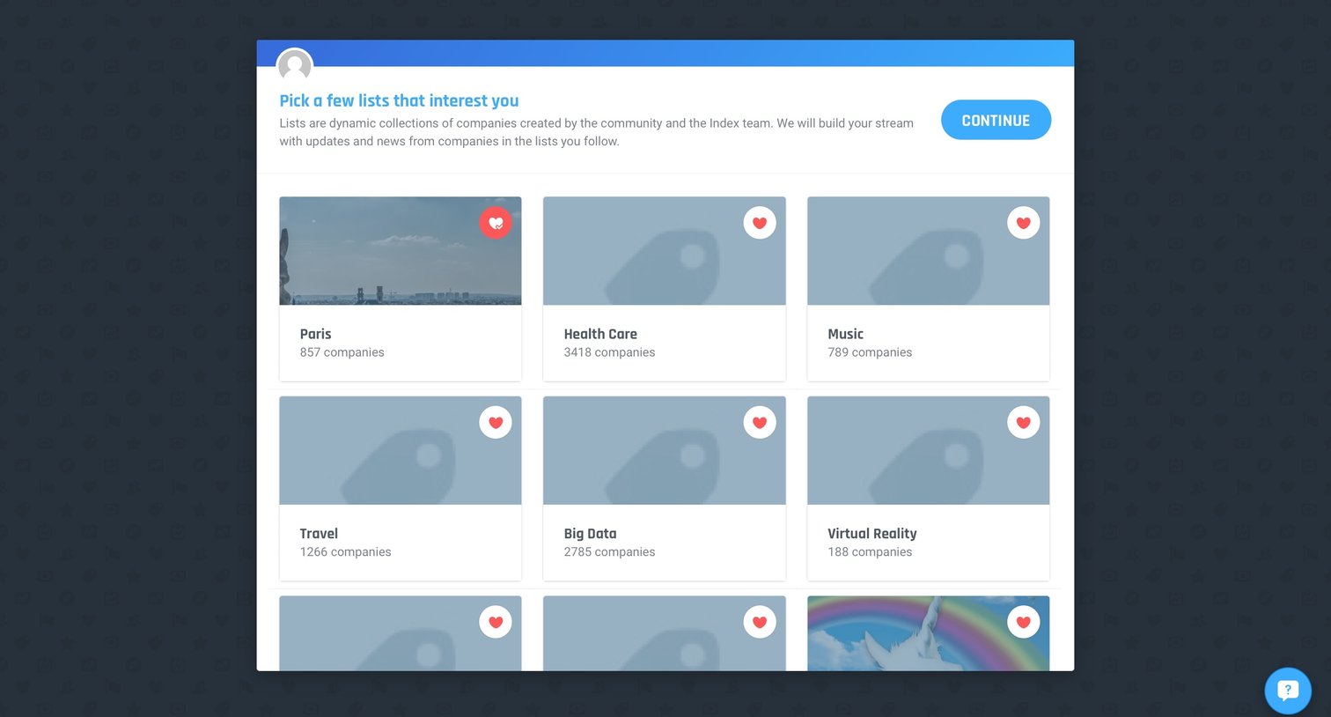Screen dimensions: 1331x717
Task: Open the help chat bubble icon
Action: pos(1288,691)
